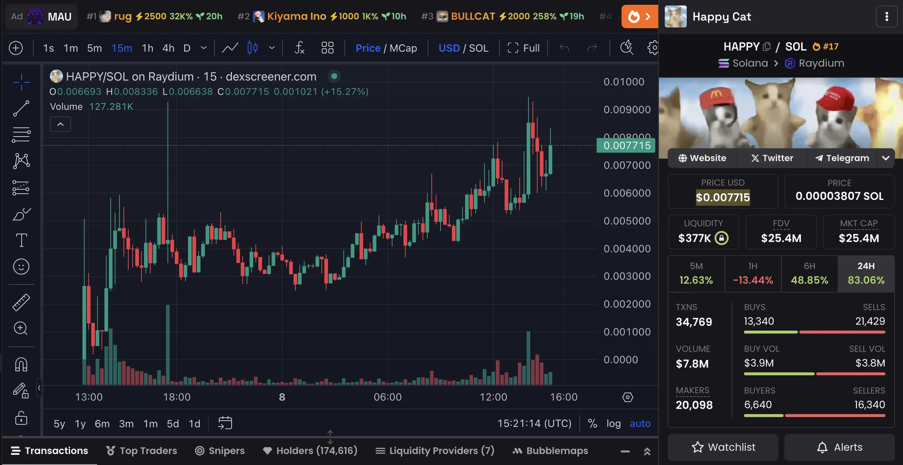
Task: Toggle log scale on chart
Action: pyautogui.click(x=613, y=424)
